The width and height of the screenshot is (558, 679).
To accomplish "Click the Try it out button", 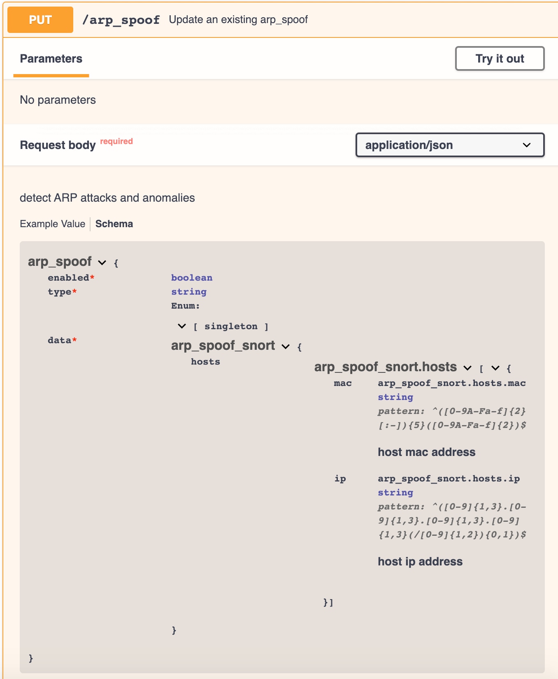I will tap(500, 58).
